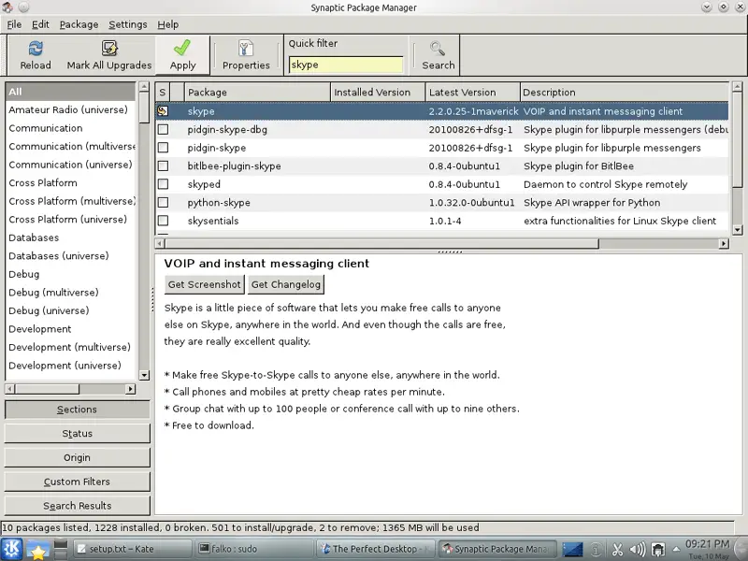748x561 pixels.
Task: Mark the skysentials package checkbox
Action: click(x=163, y=221)
